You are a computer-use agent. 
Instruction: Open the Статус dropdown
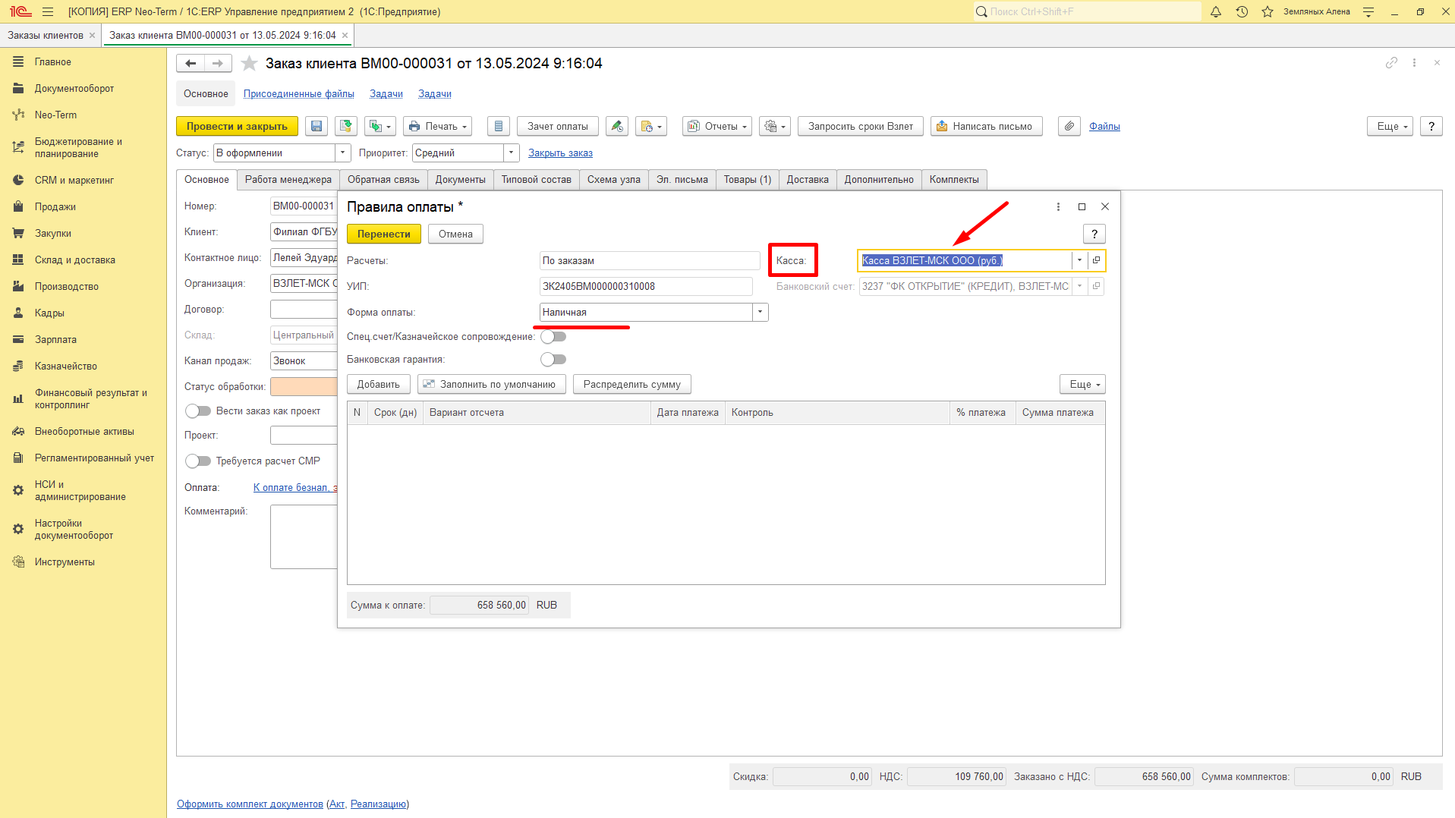(343, 153)
